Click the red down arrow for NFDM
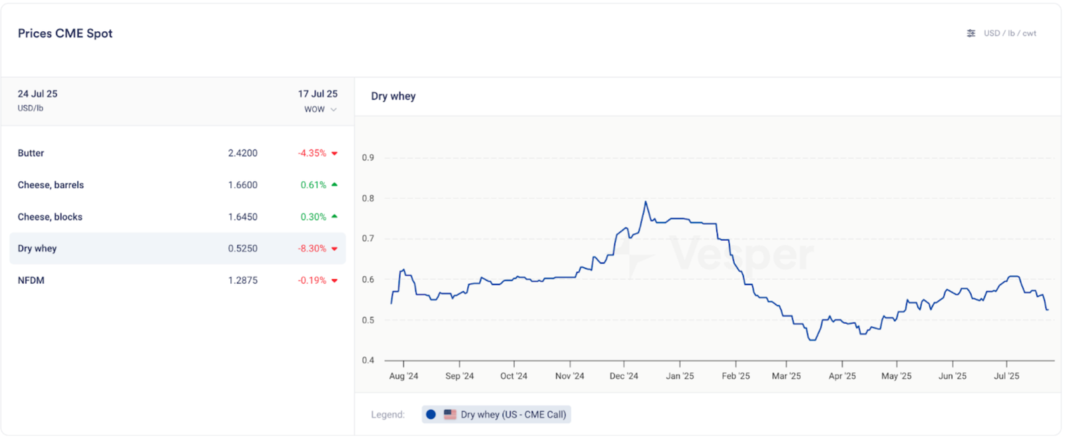Screen dimensions: 1065x442 (x=334, y=280)
